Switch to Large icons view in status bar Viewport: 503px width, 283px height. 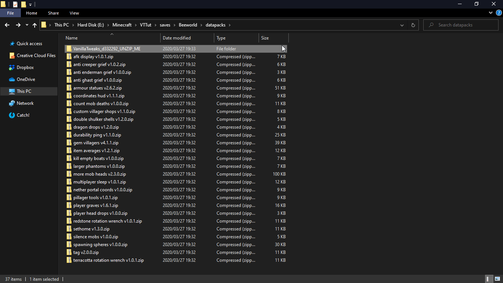[497, 279]
